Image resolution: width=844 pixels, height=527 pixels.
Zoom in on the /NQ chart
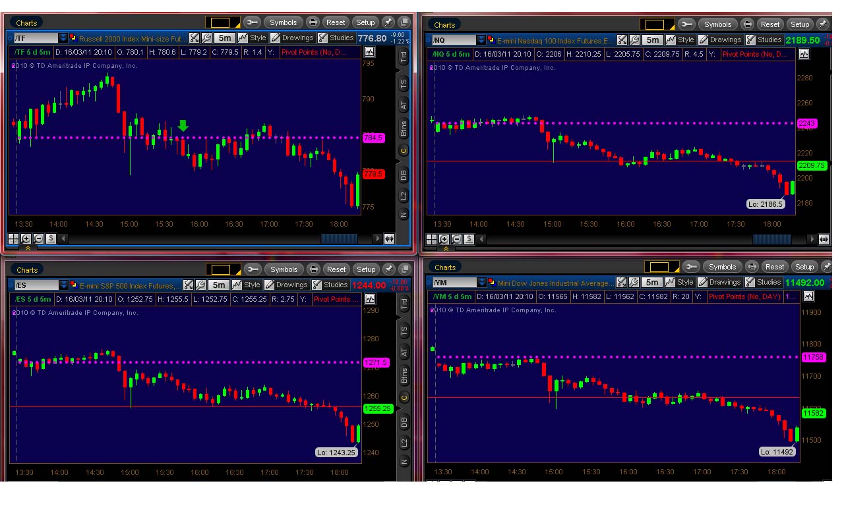coord(444,239)
